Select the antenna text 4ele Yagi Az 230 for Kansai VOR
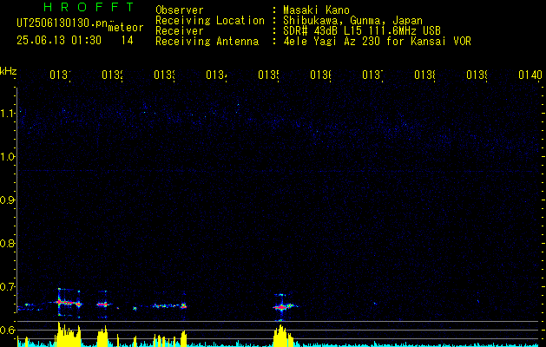This screenshot has height=347, width=546. (377, 42)
